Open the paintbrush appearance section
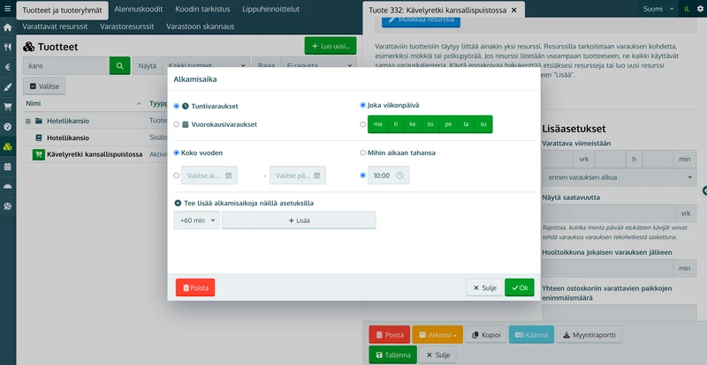 (7, 87)
